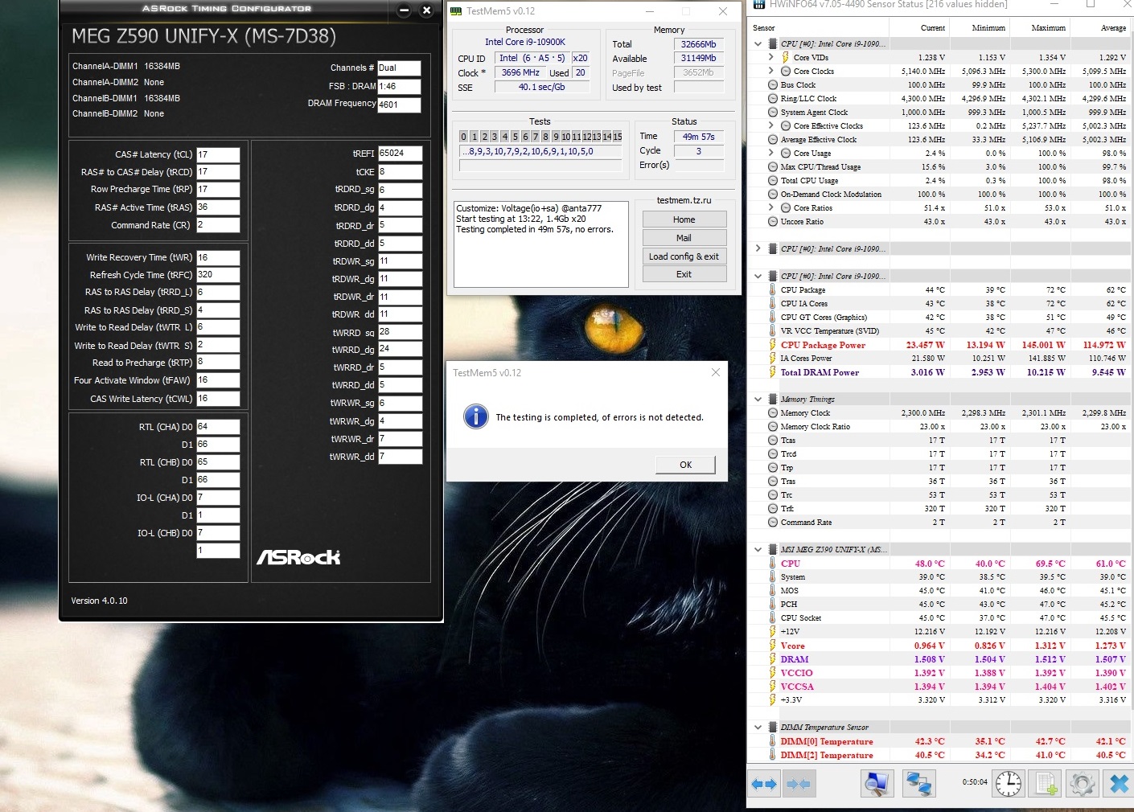Click the Current column header

click(918, 28)
